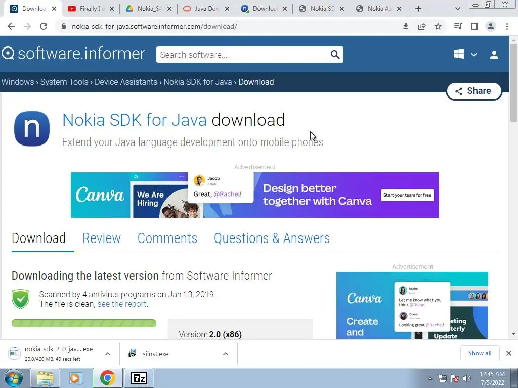Open Chrome downloads icon in address bar

[406, 26]
